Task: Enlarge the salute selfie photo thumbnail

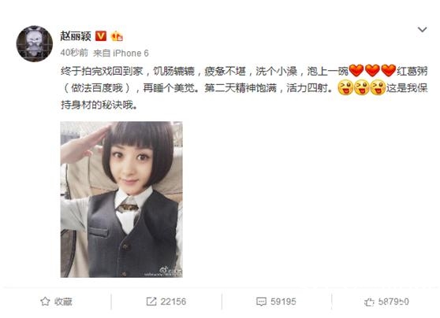Action: [121, 199]
